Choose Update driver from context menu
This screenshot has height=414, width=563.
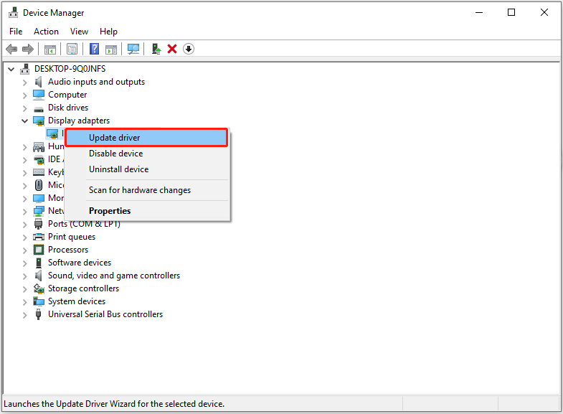click(115, 138)
